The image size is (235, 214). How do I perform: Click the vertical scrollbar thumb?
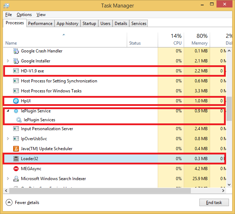point(229,109)
